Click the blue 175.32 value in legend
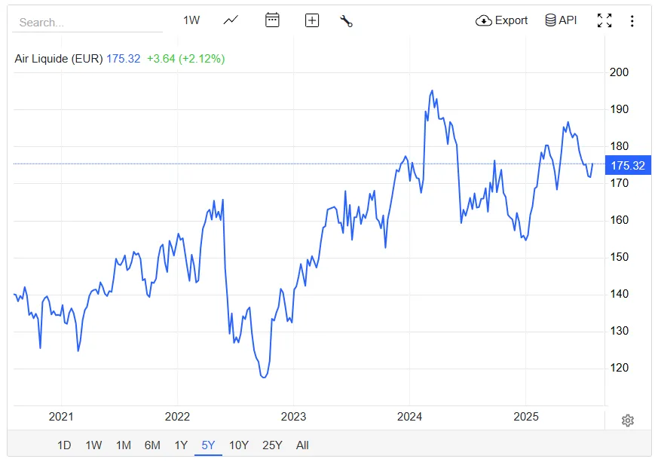 point(123,59)
